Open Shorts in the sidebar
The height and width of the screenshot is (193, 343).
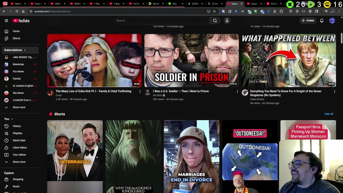click(x=20, y=38)
